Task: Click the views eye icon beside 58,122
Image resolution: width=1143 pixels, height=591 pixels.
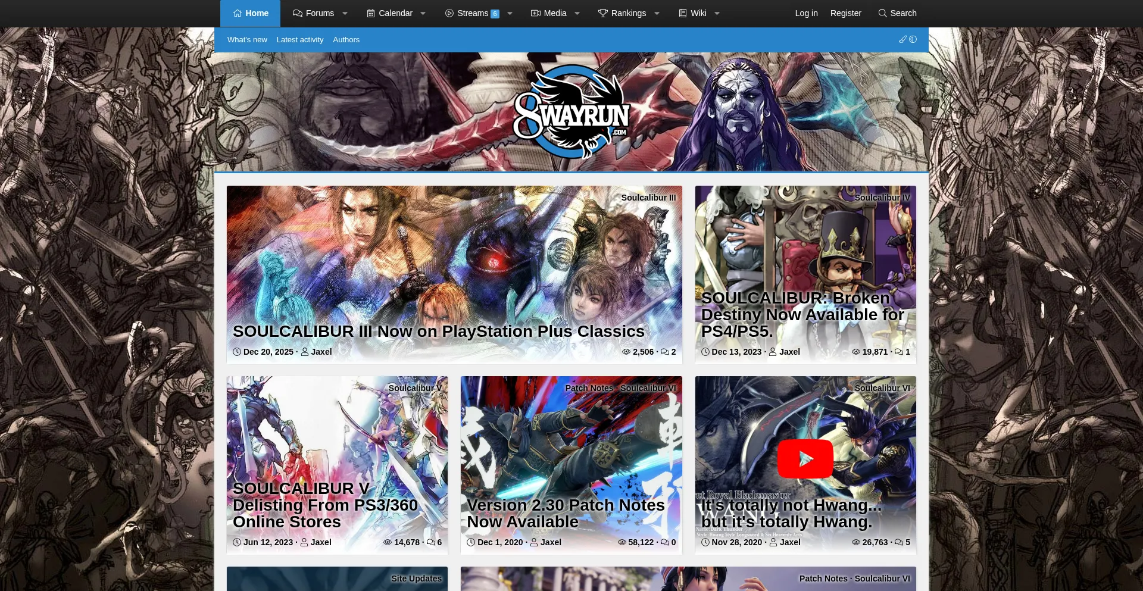Action: [622, 542]
